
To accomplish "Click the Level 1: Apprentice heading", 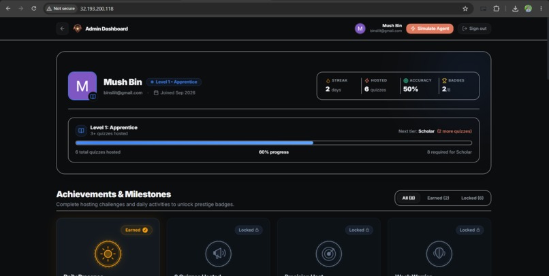I will pyautogui.click(x=114, y=128).
